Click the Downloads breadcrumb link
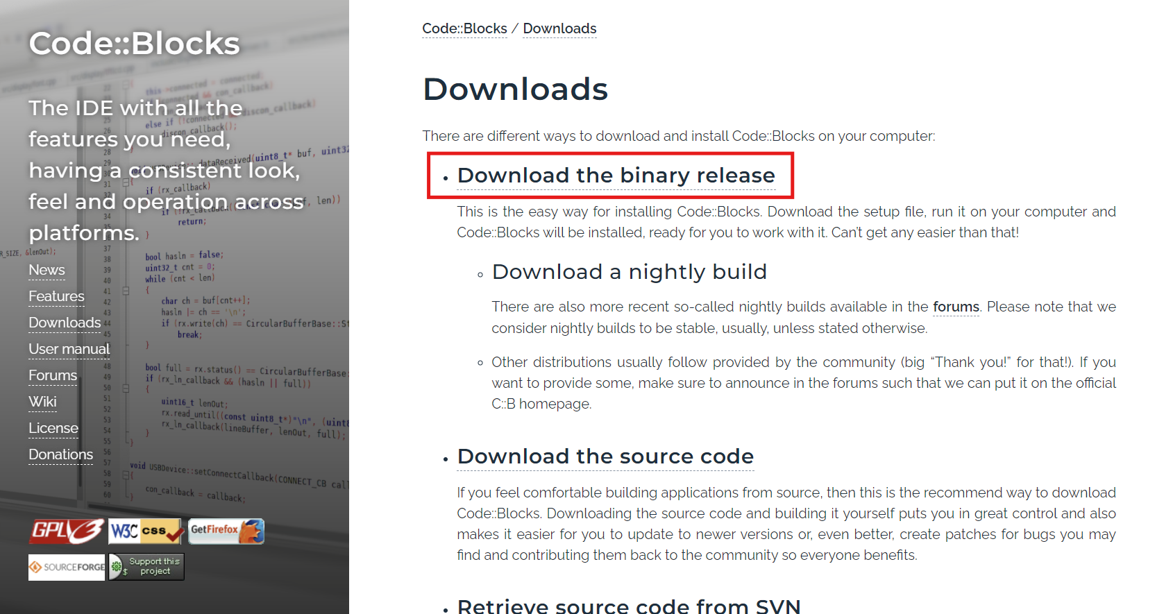The height and width of the screenshot is (614, 1173). 559,28
